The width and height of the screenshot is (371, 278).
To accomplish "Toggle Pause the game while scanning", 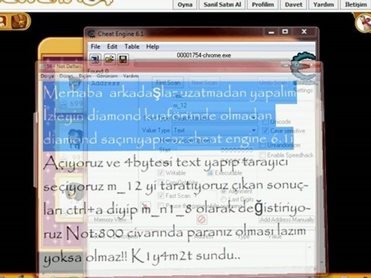I will pos(161,205).
